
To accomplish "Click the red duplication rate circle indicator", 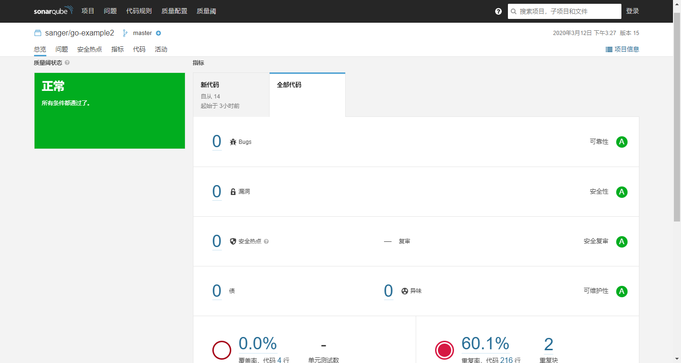I will pos(444,350).
